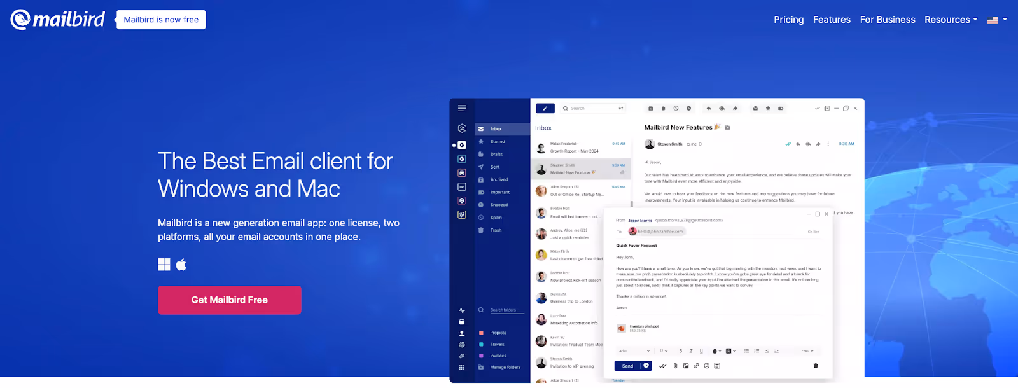This screenshot has height=388, width=1018.
Task: Select the unified accounts hexagon icon
Action: (x=462, y=128)
